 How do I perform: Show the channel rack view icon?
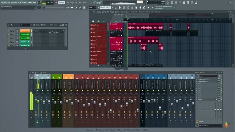pyautogui.click(x=124, y=8)
